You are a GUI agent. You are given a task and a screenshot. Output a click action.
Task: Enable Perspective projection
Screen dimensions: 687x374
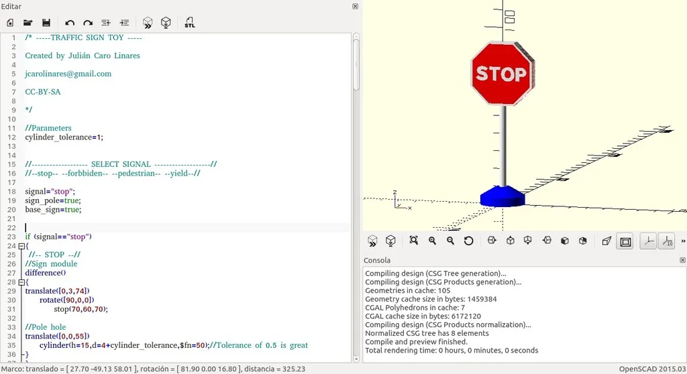pos(606,241)
